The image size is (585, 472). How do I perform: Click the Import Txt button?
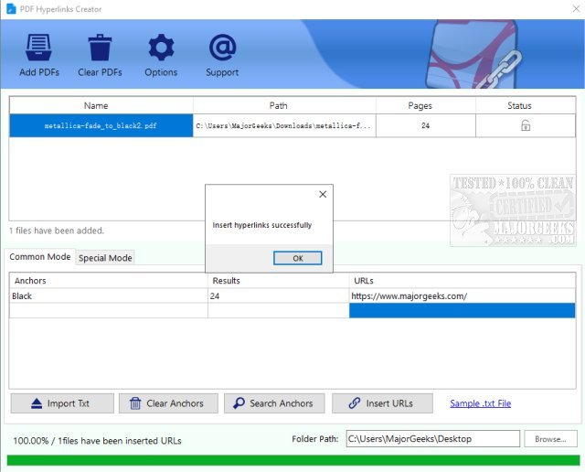click(x=63, y=403)
